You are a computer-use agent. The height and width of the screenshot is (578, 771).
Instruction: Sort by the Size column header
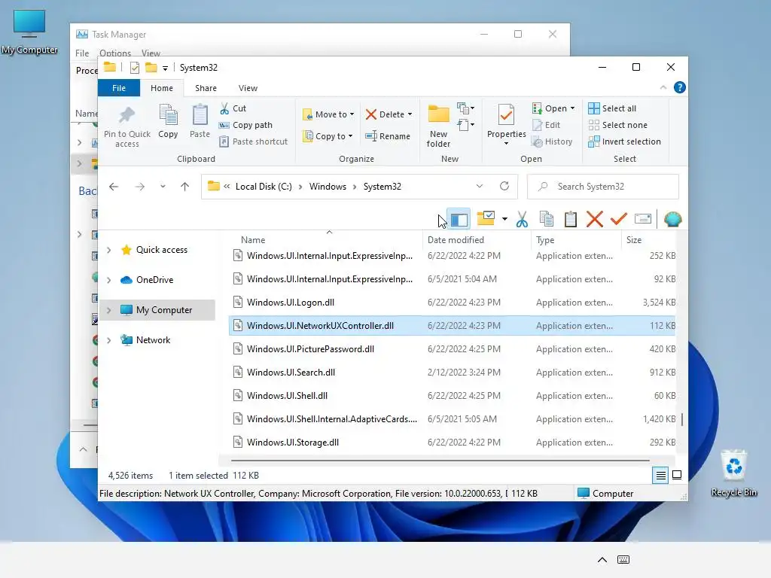point(634,240)
